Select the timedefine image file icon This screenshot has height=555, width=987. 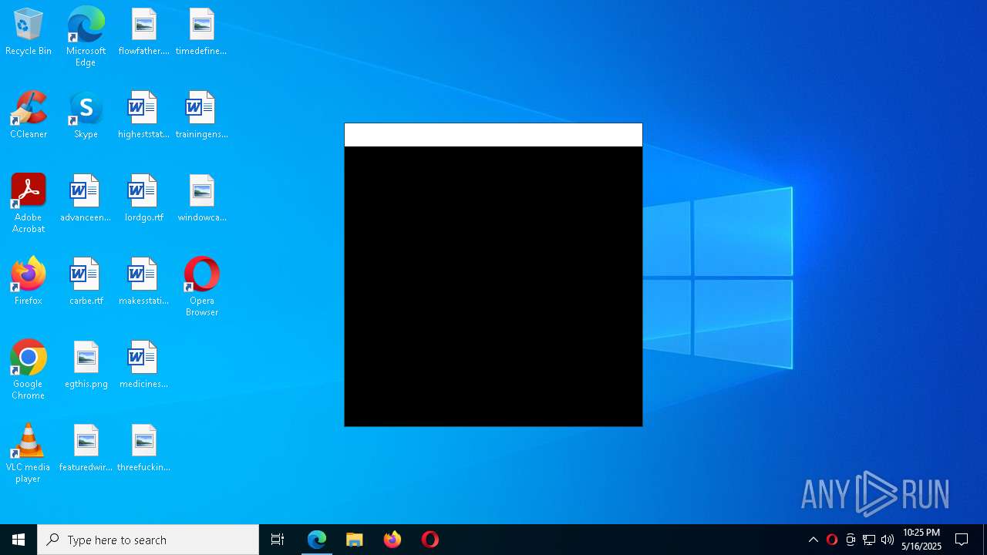point(201,32)
